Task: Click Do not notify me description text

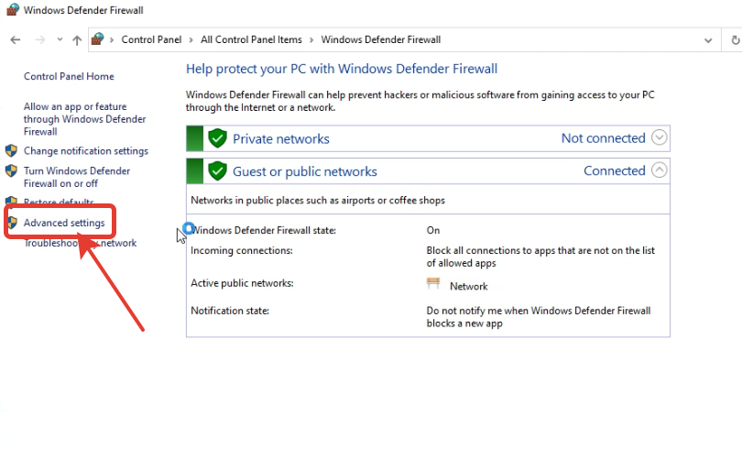Action: [539, 317]
